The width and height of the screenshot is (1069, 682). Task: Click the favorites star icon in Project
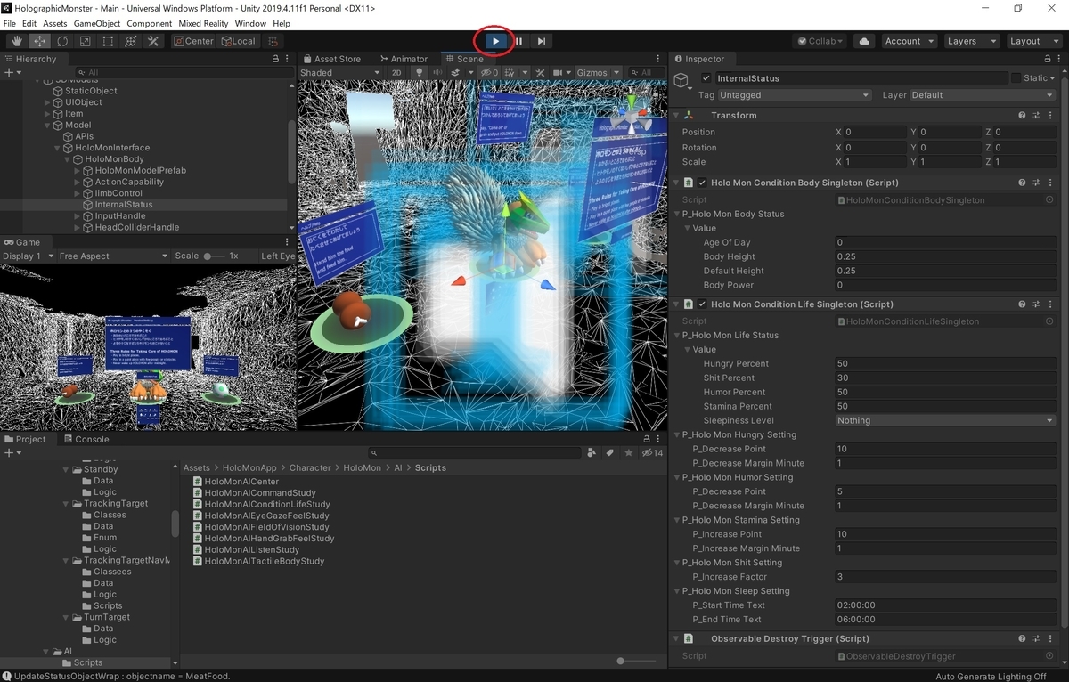coord(629,452)
